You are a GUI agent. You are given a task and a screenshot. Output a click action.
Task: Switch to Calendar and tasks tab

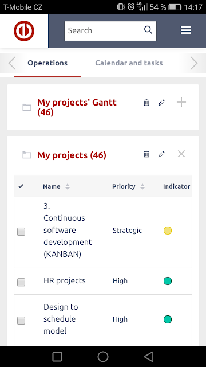pyautogui.click(x=129, y=63)
